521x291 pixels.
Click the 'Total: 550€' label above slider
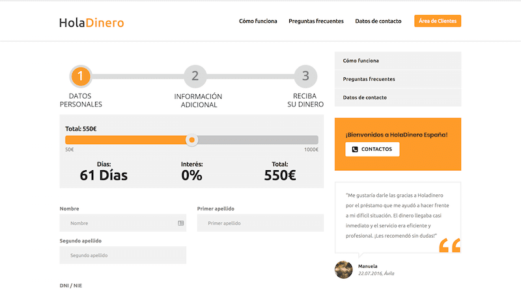click(x=81, y=129)
